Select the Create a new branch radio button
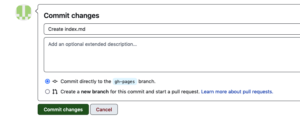 [47, 92]
